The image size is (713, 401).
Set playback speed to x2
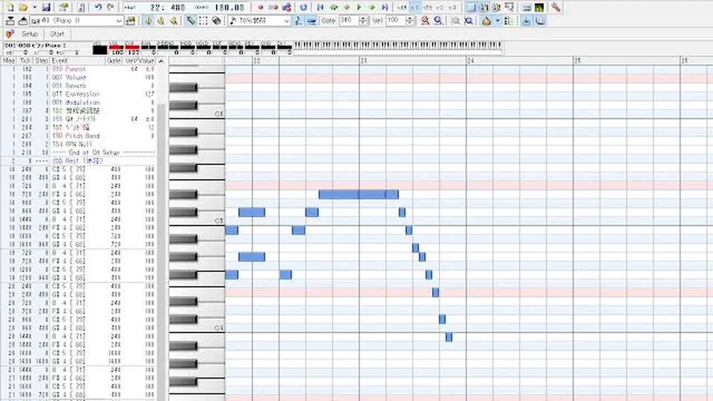[440, 8]
